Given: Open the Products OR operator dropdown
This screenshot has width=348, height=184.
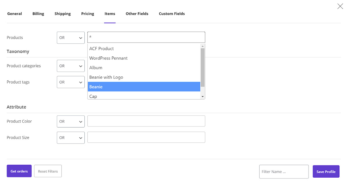Looking at the screenshot, I should [71, 38].
